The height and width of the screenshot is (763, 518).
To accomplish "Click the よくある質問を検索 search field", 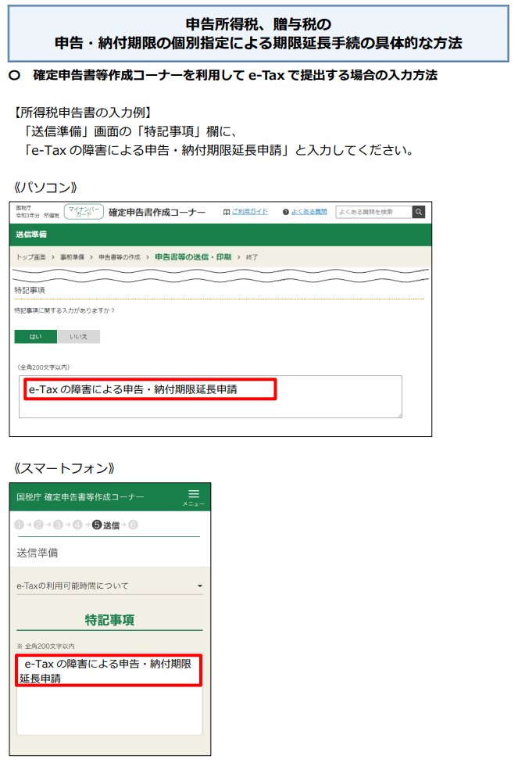I will coord(373,212).
